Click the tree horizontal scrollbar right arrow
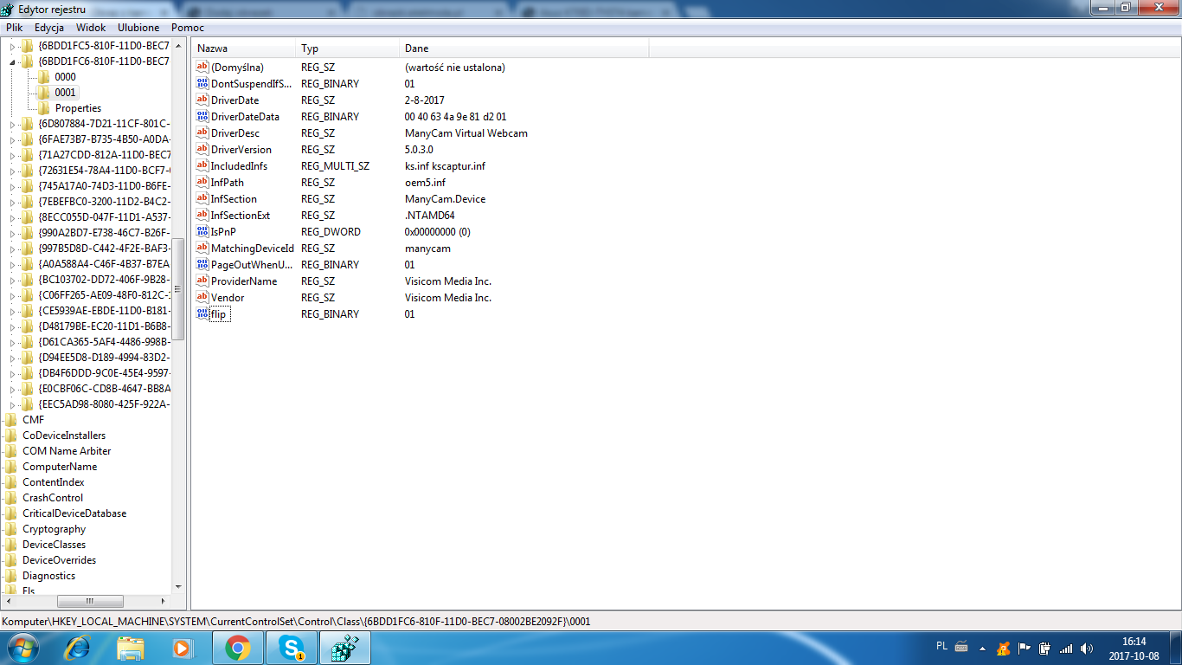 (164, 601)
